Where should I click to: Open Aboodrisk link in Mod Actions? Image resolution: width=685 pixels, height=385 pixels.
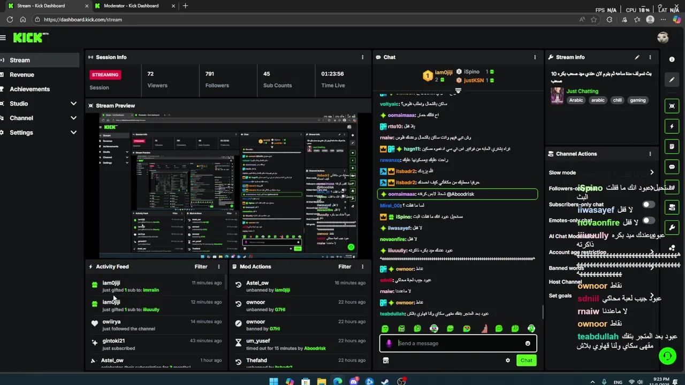pyautogui.click(x=314, y=349)
